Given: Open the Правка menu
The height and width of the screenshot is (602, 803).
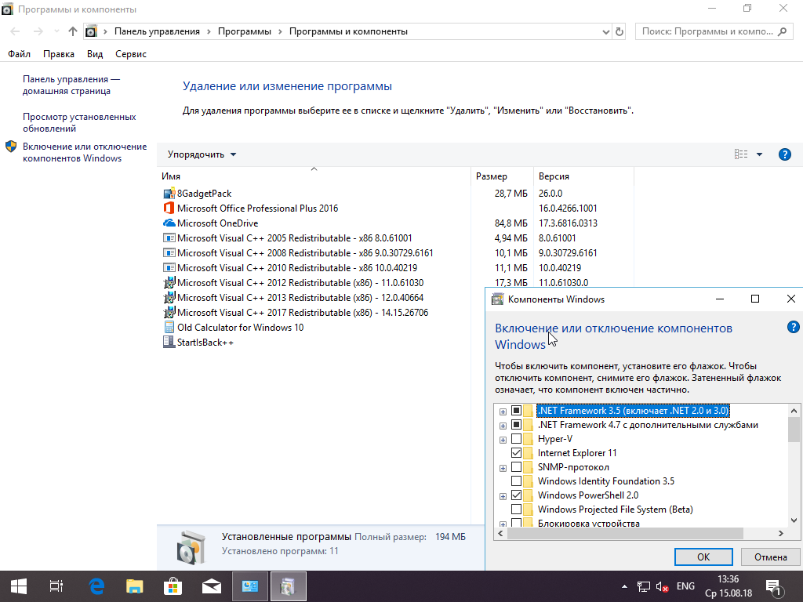Looking at the screenshot, I should pos(58,54).
